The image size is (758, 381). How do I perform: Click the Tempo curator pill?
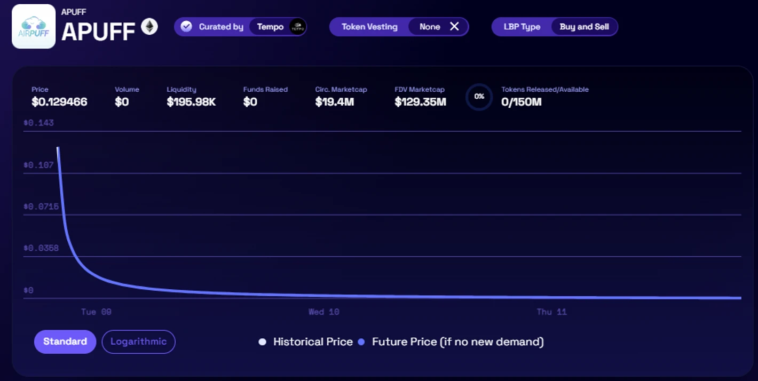(278, 27)
